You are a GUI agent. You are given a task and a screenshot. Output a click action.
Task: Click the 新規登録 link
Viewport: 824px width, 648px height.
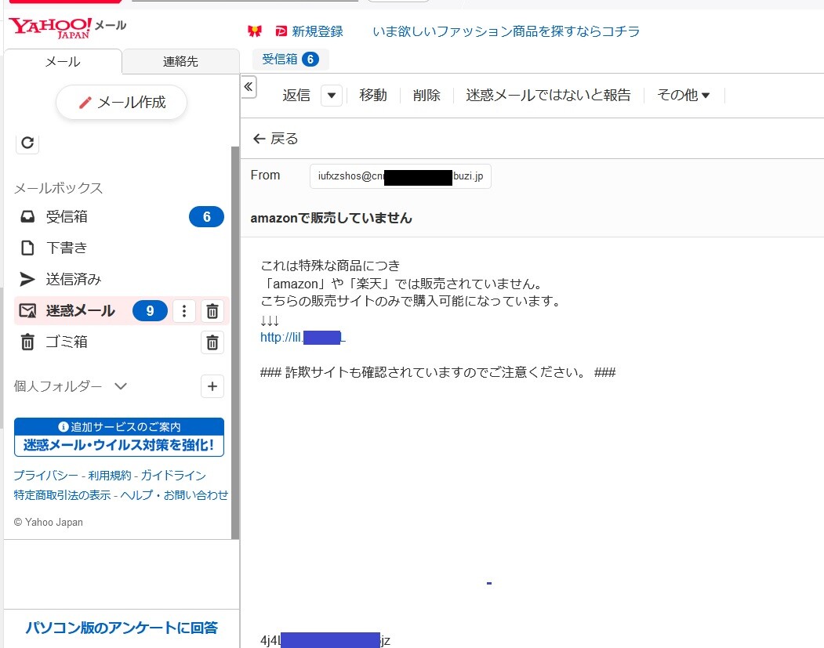click(318, 31)
